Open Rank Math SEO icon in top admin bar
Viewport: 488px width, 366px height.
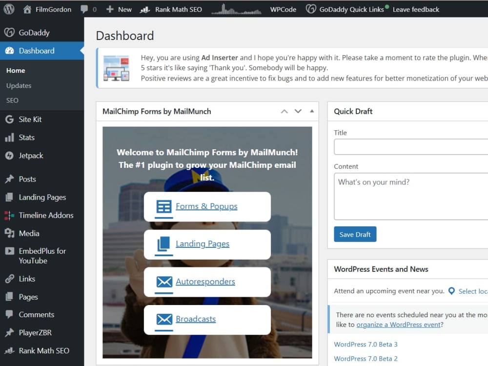[145, 10]
